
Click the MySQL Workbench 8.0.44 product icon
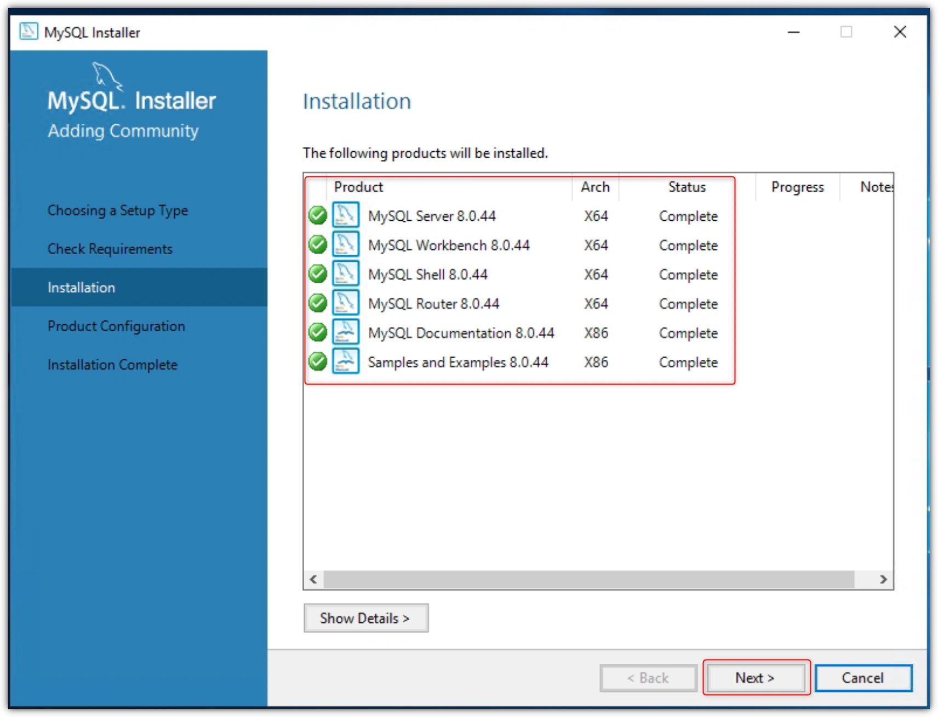tap(346, 244)
